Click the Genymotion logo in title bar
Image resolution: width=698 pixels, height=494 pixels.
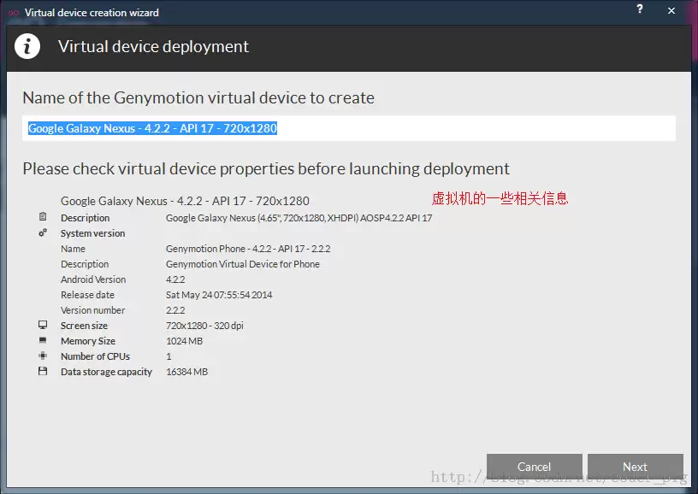pos(14,13)
